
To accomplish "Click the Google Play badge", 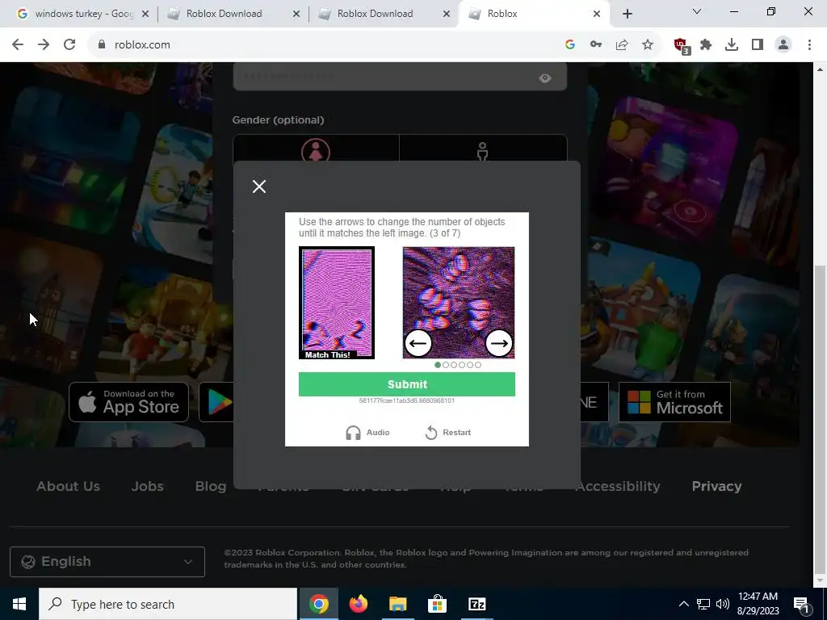I will pyautogui.click(x=217, y=402).
